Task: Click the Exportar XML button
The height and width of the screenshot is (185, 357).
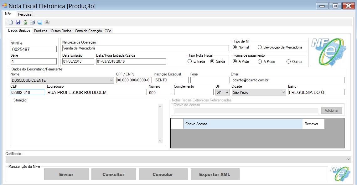Action: click(215, 175)
